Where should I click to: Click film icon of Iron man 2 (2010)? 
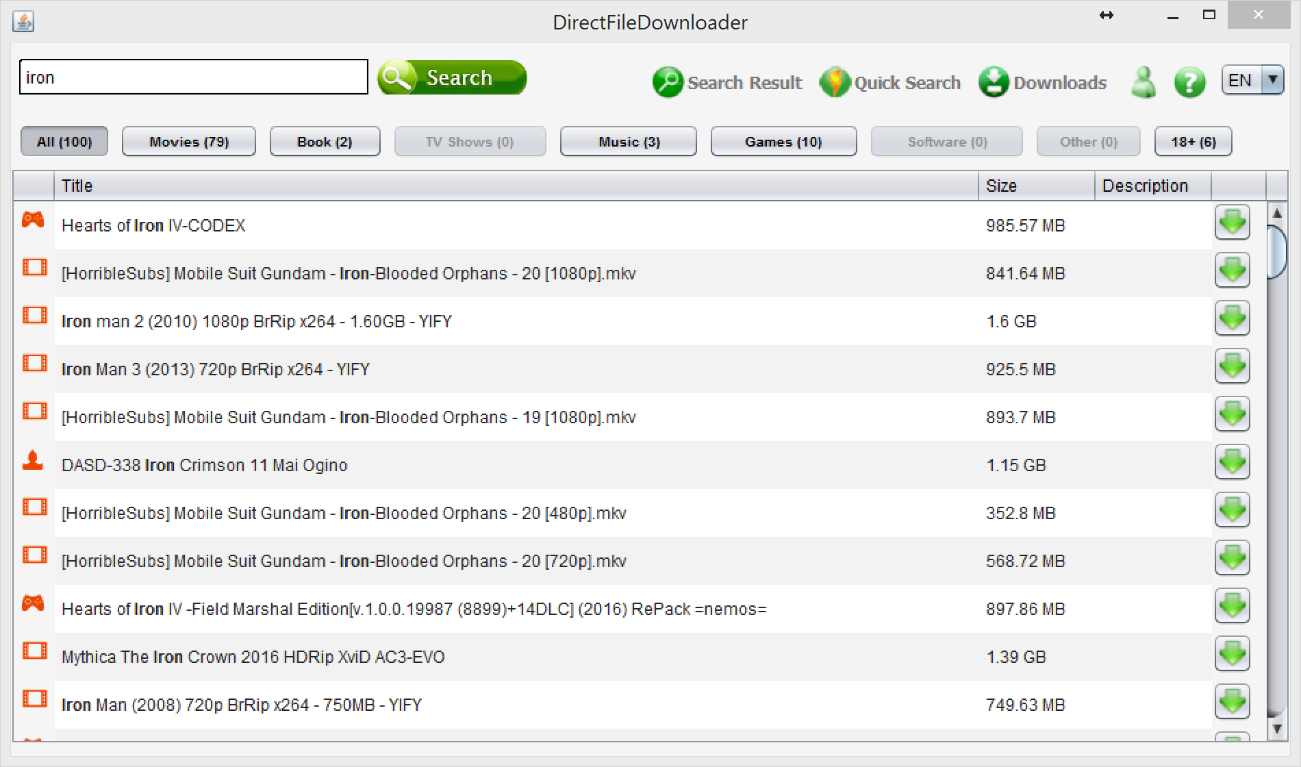coord(34,315)
